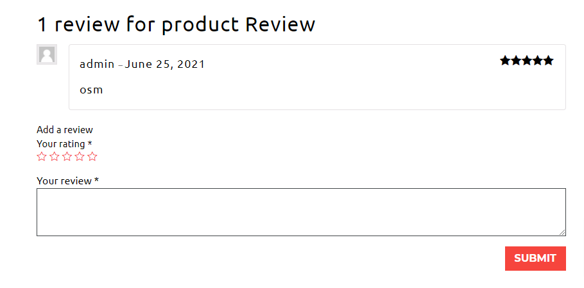Click the admin avatar placeholder image
The height and width of the screenshot is (288, 584).
[x=47, y=54]
